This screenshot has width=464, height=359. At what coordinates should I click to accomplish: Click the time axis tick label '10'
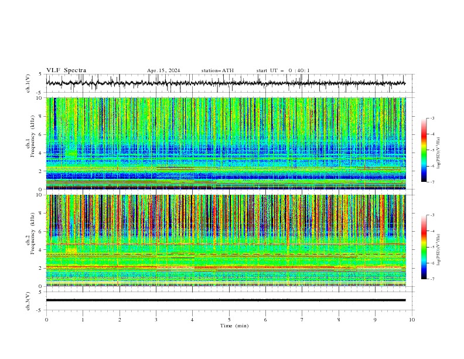412,320
